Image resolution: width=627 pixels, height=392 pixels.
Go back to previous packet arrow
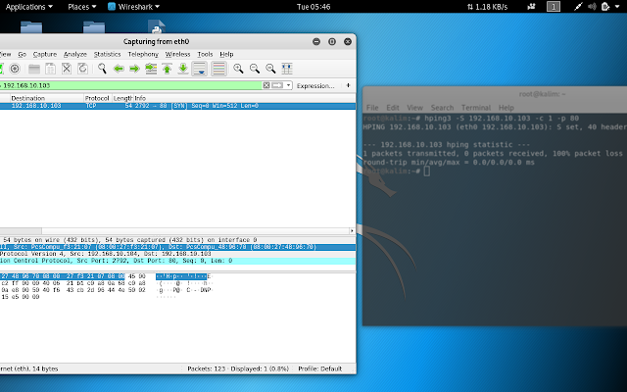click(119, 69)
